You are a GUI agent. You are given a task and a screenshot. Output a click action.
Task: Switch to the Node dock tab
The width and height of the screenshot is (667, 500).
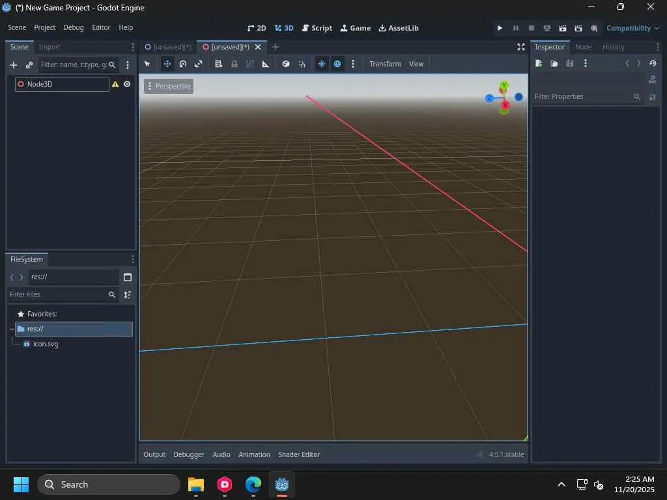click(x=583, y=47)
